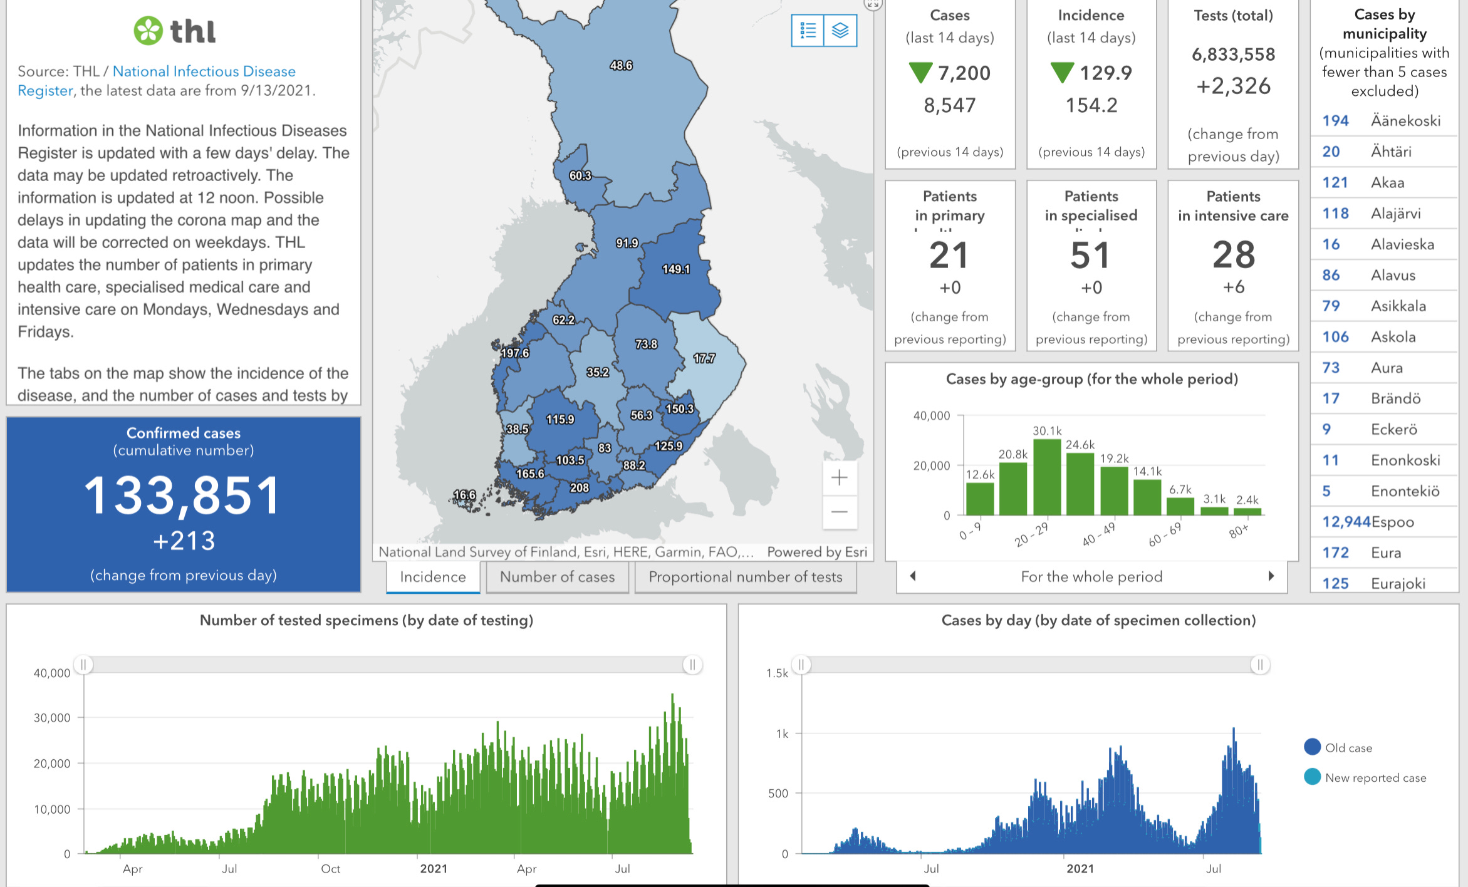Open National Infectious Disease Register link

[x=204, y=71]
